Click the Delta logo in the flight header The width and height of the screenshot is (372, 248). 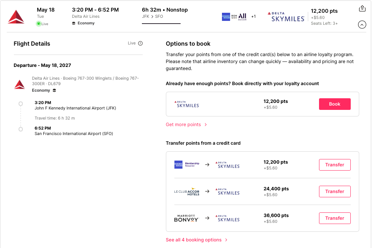[16, 17]
